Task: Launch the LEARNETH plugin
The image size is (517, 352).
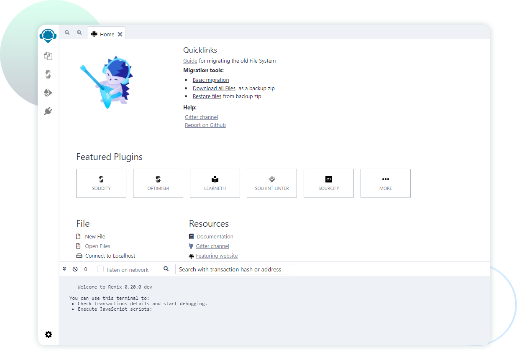Action: coord(215,183)
